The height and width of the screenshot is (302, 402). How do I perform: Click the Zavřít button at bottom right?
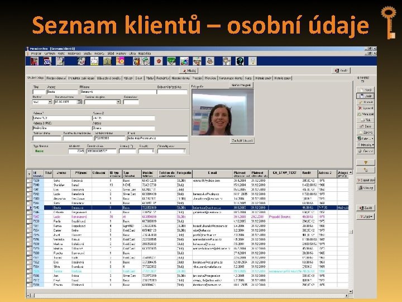click(x=366, y=208)
